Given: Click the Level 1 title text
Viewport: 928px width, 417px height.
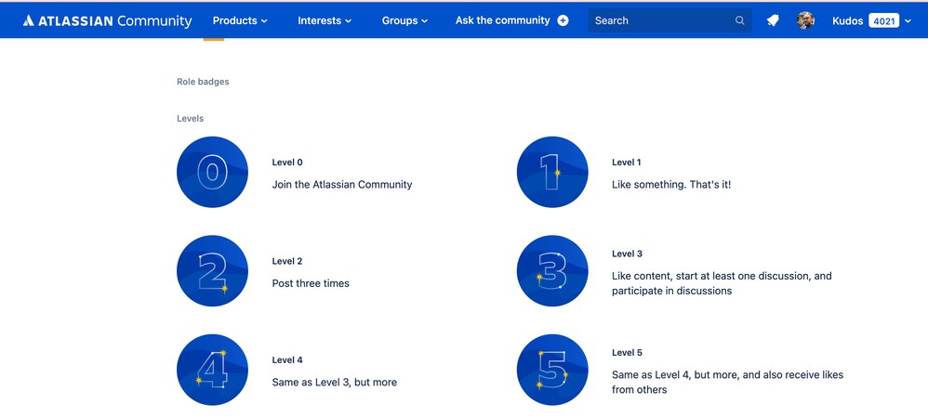Looking at the screenshot, I should tap(626, 163).
